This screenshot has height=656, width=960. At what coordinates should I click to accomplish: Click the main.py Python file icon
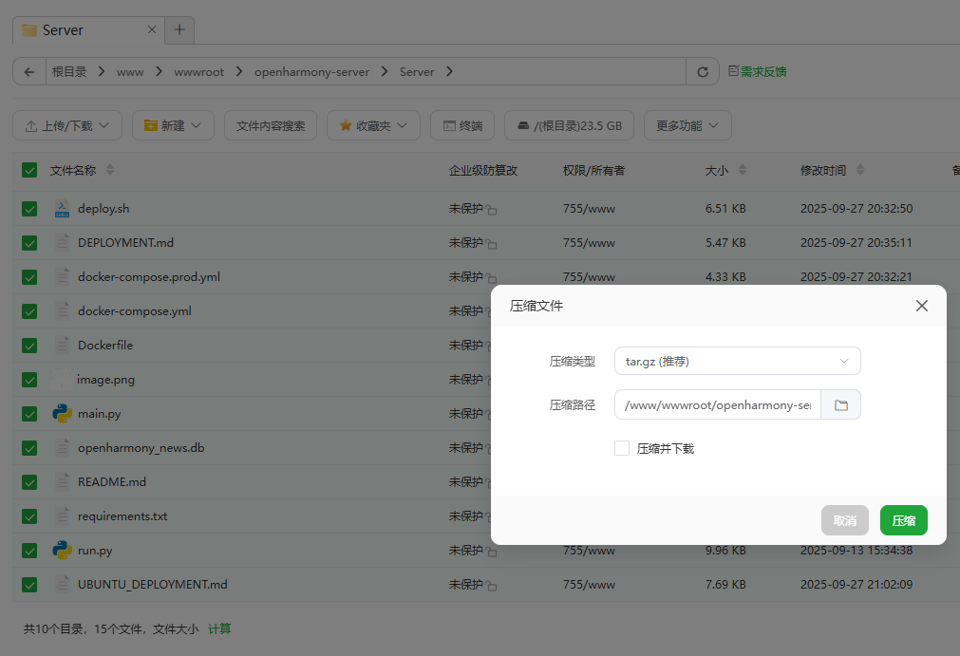point(63,414)
